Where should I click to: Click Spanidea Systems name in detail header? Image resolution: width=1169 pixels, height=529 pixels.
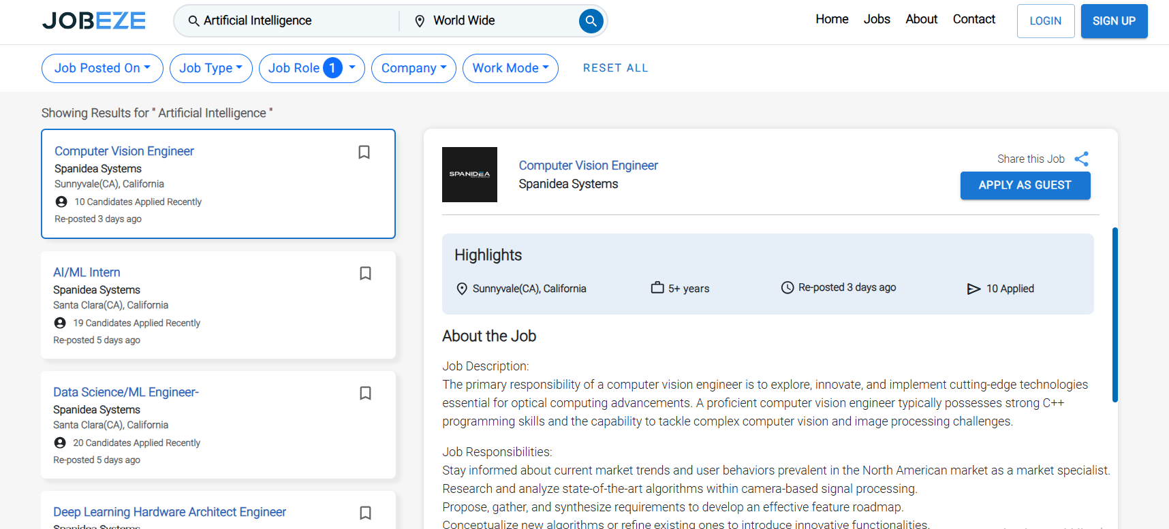pyautogui.click(x=568, y=184)
